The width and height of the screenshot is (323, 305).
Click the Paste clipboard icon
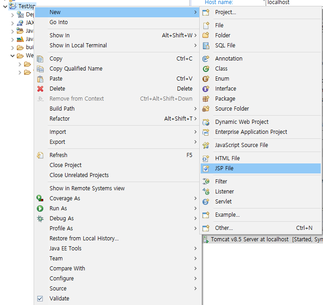tap(40, 79)
